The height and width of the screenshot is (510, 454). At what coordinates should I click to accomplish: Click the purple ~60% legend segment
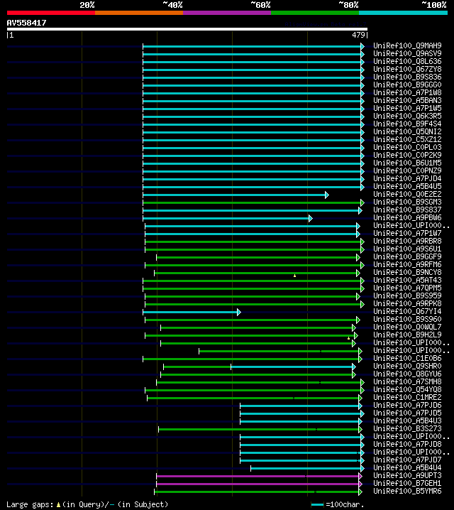227,13
